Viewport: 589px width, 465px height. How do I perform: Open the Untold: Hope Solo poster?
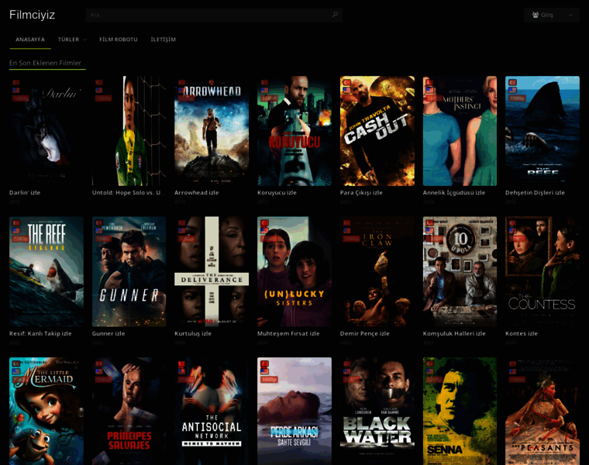129,131
